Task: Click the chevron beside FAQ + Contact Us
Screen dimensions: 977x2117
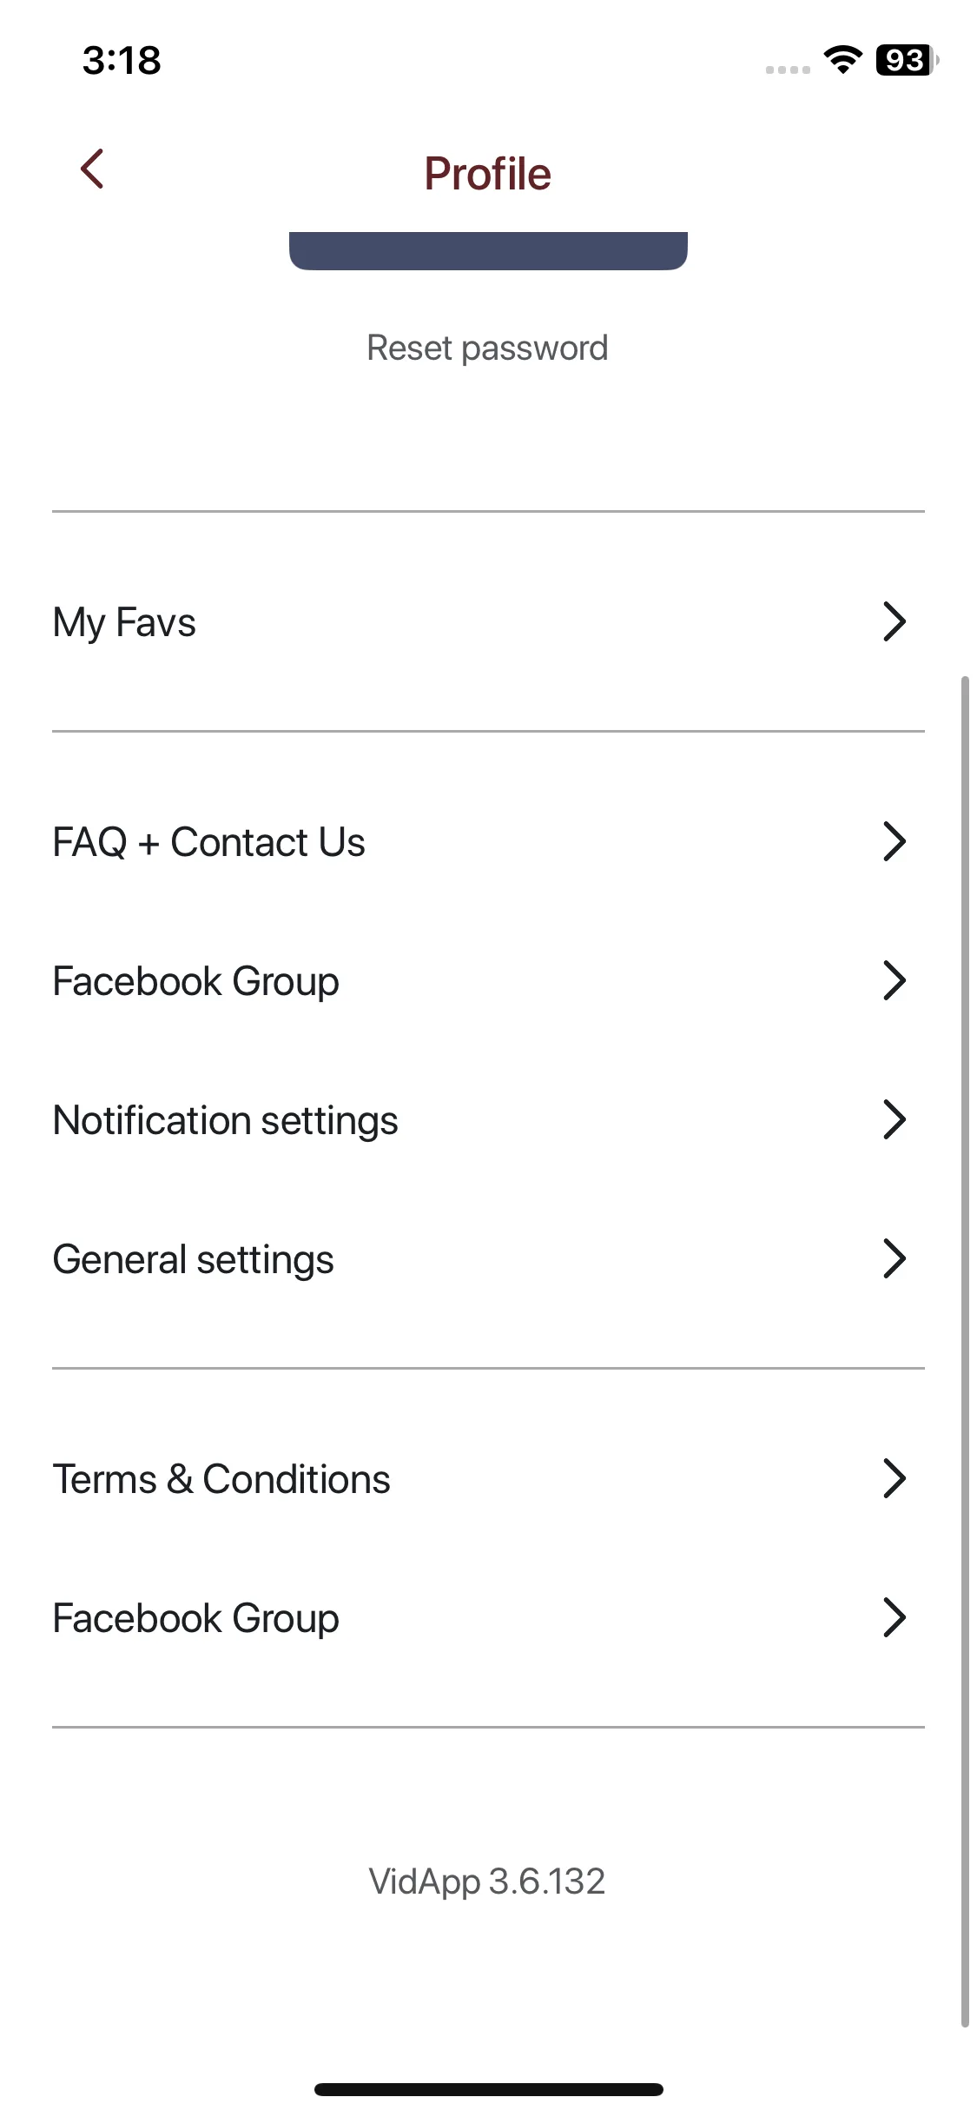Action: pyautogui.click(x=894, y=841)
